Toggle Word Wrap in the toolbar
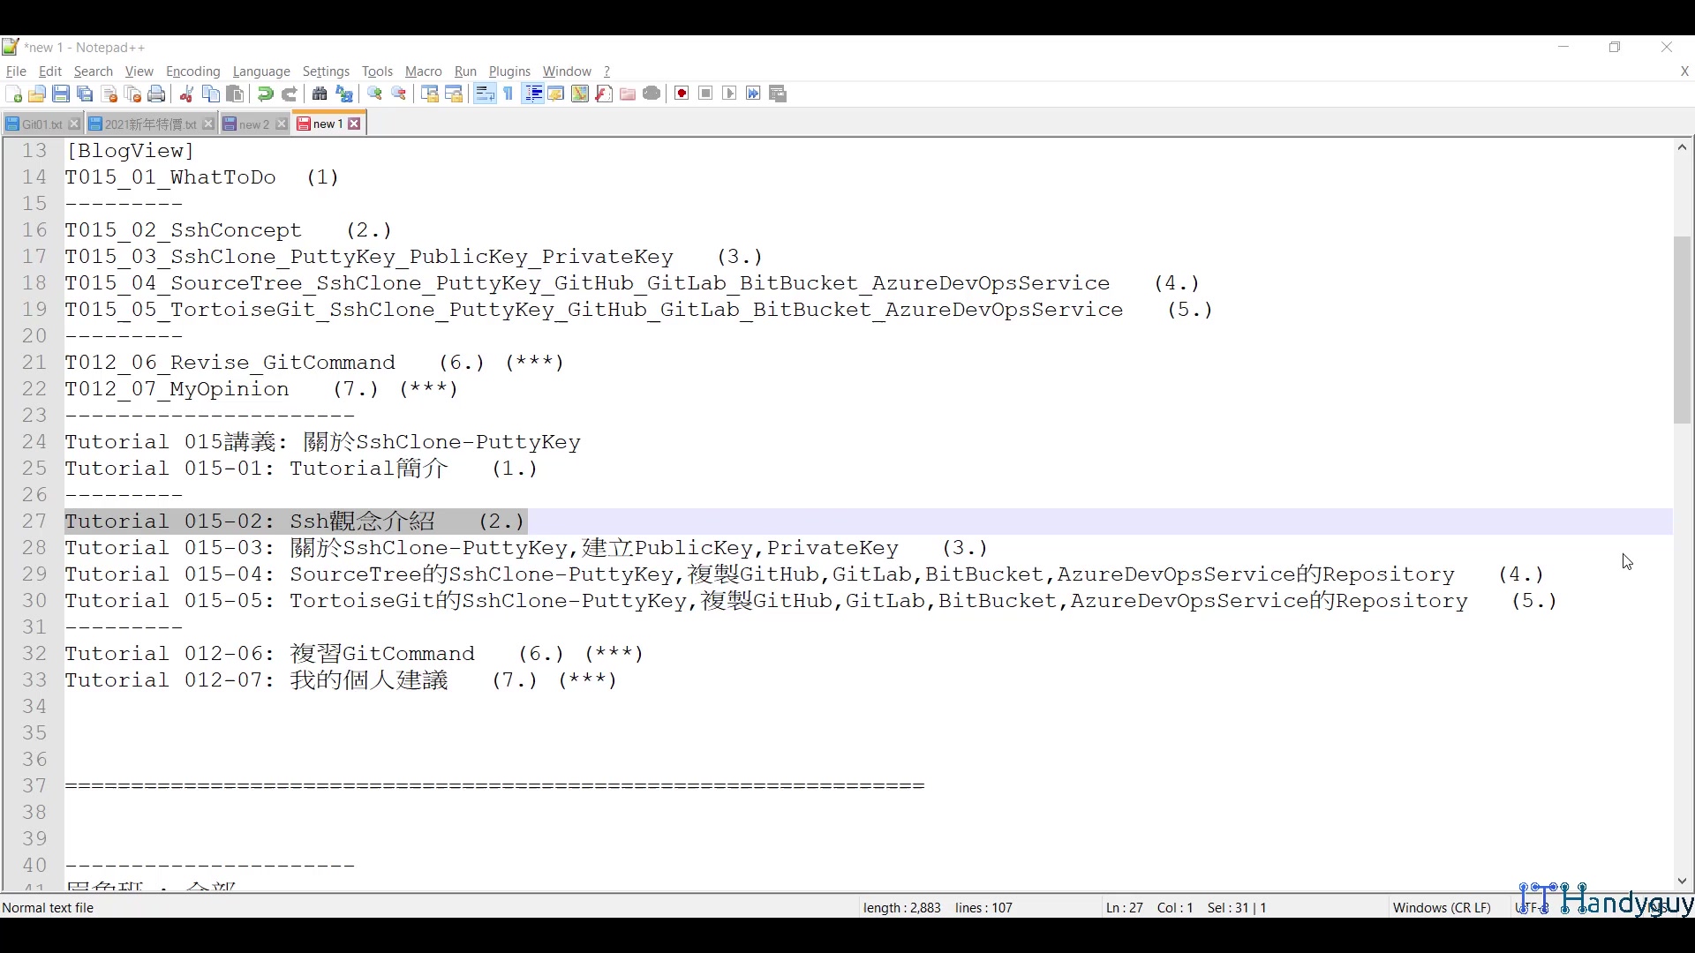 click(x=485, y=94)
